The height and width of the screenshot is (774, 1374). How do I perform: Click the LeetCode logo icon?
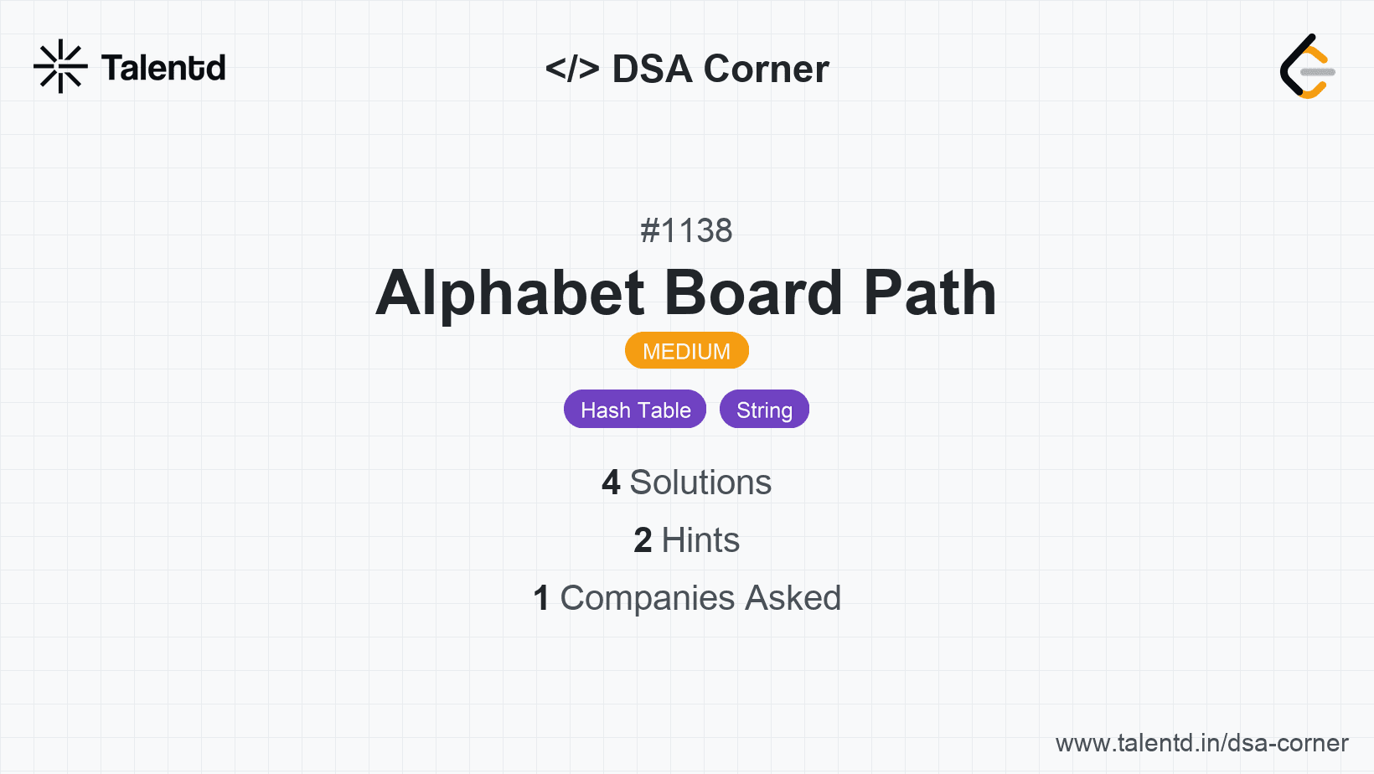1307,66
